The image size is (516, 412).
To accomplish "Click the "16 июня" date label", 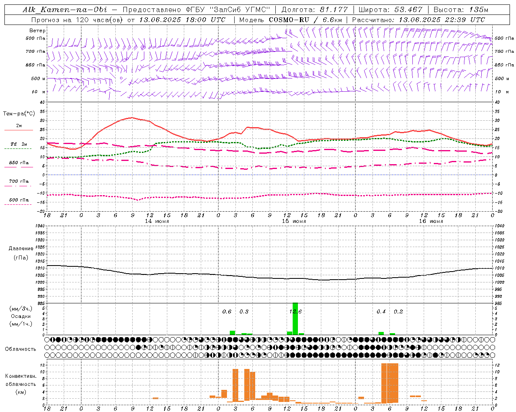I will click(x=431, y=221).
